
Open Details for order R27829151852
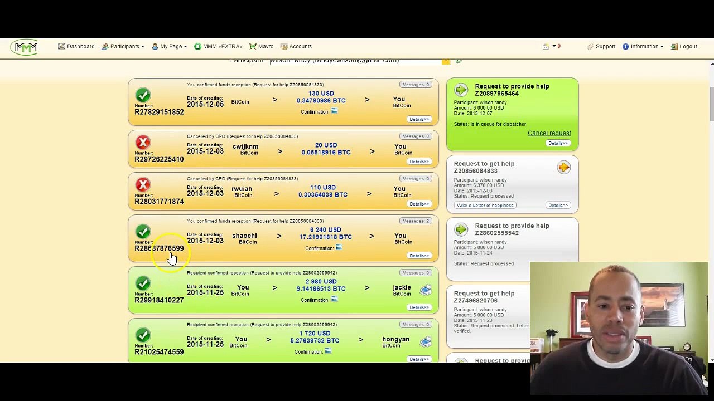pyautogui.click(x=419, y=119)
